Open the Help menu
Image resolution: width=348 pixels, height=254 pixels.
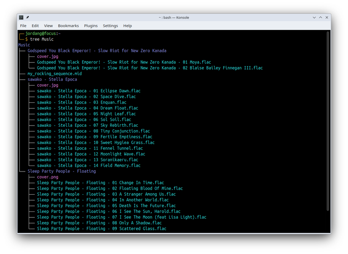127,26
